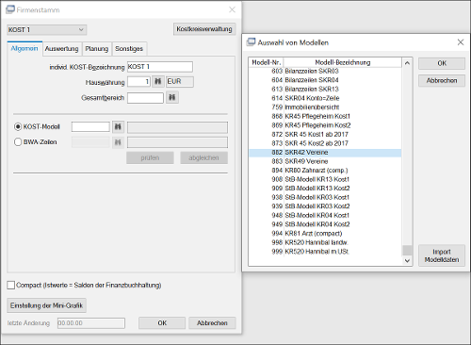Click scroll up arrow of model list

pos(407,63)
